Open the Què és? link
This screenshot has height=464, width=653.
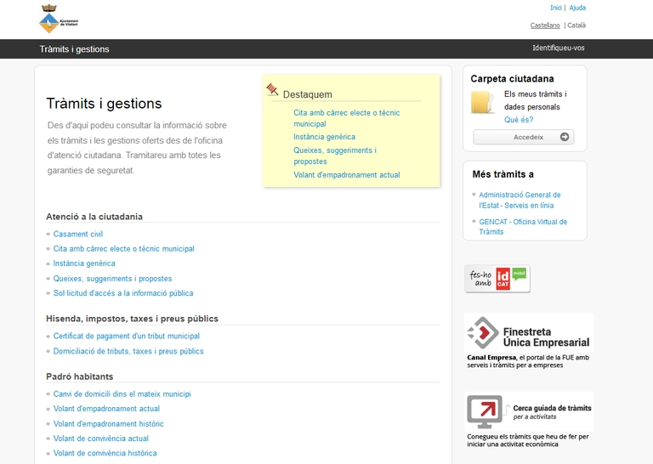[519, 120]
